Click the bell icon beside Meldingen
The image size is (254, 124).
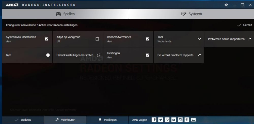pos(100,120)
